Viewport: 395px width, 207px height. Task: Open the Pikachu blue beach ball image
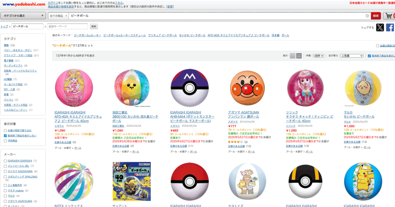[363, 181]
